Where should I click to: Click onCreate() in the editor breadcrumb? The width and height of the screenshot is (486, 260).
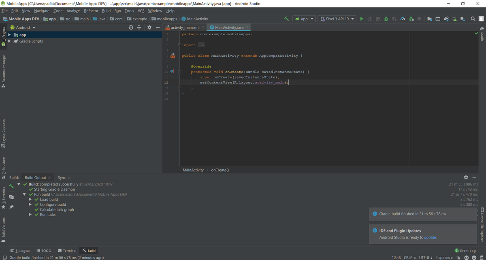220,170
